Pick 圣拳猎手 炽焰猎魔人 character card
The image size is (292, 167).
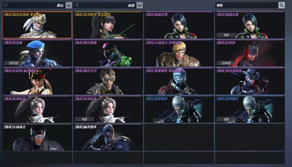179,81
